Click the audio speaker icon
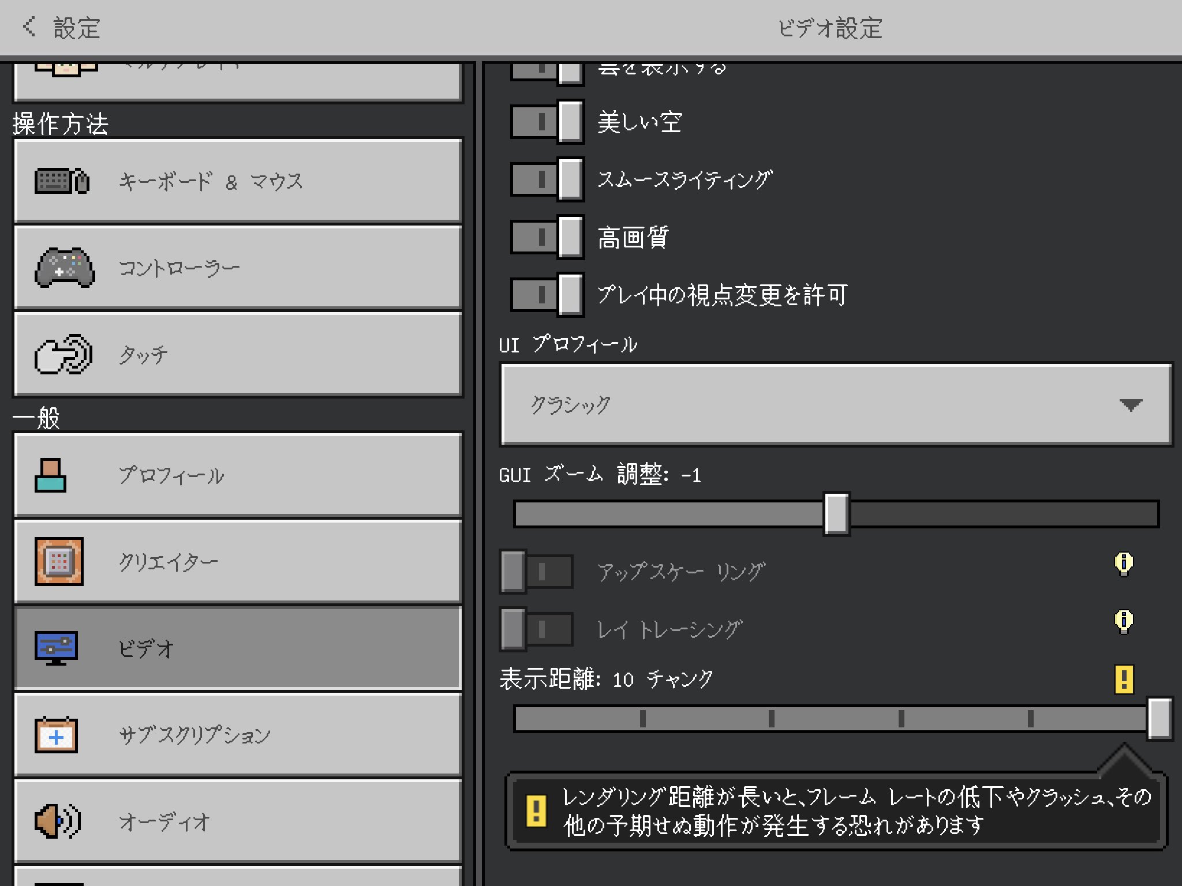Screen dimensions: 1182x886 58,821
